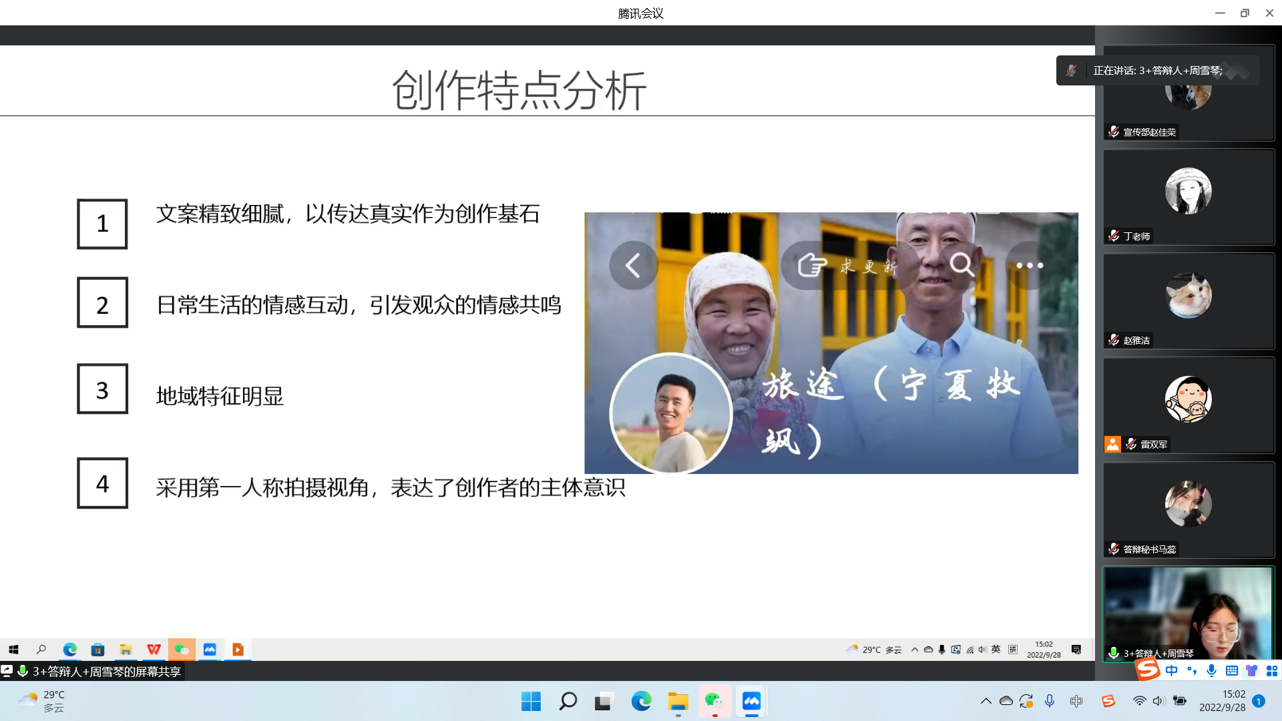Click the Tencent Meeting taskbar icon

tap(751, 701)
